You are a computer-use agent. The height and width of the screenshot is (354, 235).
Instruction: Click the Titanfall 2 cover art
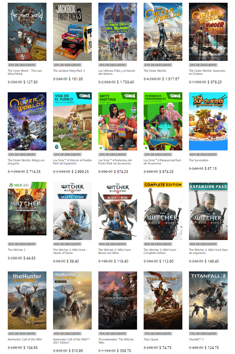pos(208,300)
